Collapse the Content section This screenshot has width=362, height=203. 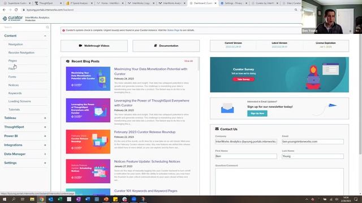45,36
